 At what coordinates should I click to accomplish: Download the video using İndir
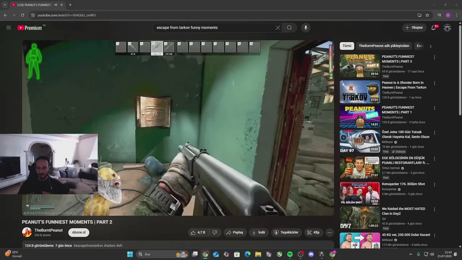pyautogui.click(x=259, y=233)
